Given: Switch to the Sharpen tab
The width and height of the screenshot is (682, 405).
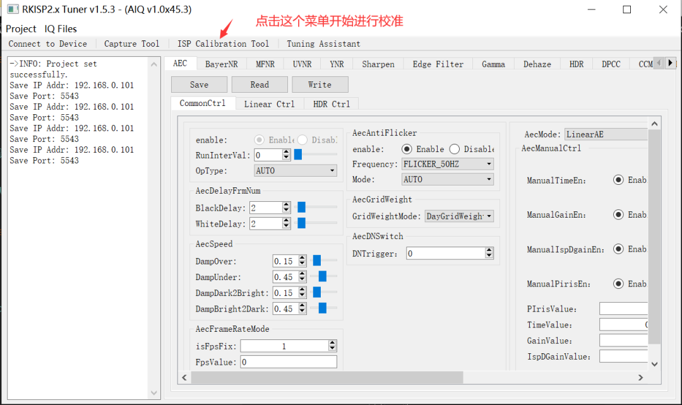Looking at the screenshot, I should point(378,63).
